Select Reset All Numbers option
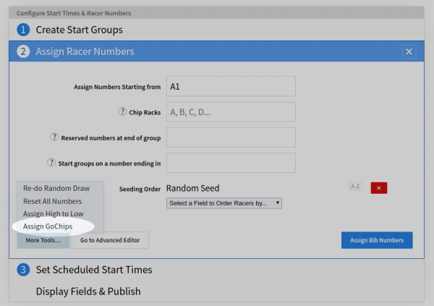The height and width of the screenshot is (306, 434). coord(53,201)
